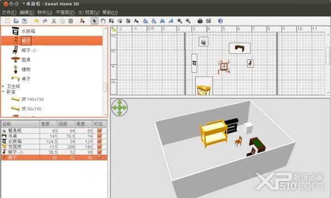Sort furniture table by 可见 column header
The image size is (331, 198).
[x=100, y=124]
